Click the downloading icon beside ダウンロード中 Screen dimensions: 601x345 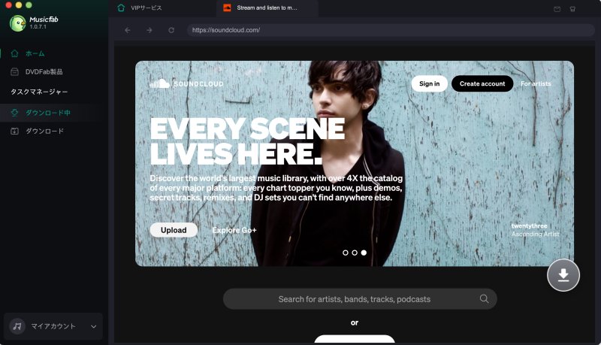(14, 113)
